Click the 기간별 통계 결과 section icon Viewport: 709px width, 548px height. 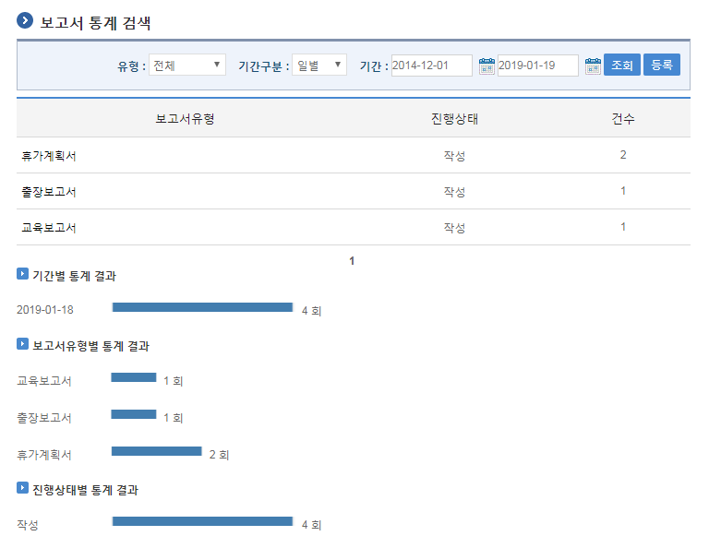(x=23, y=274)
